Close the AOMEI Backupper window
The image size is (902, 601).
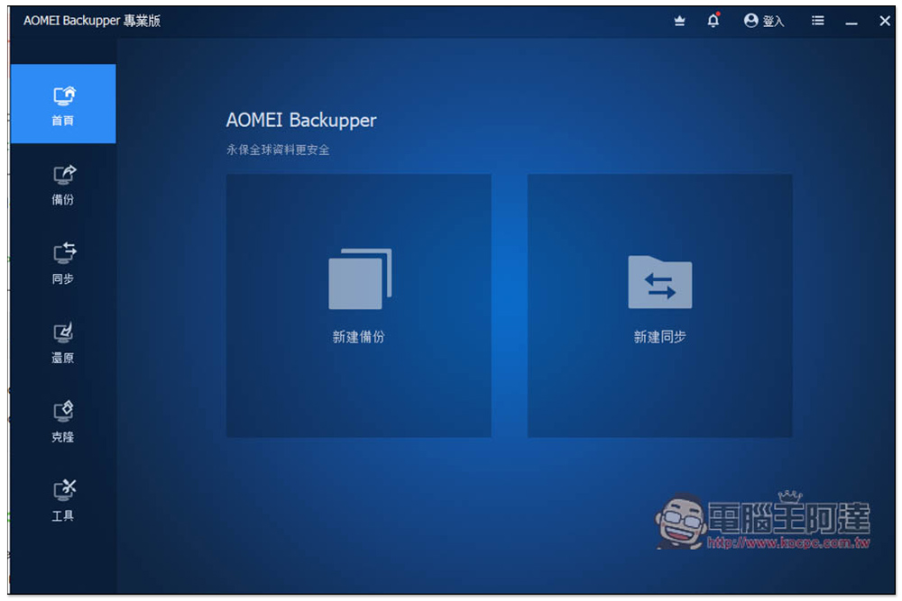click(x=884, y=21)
